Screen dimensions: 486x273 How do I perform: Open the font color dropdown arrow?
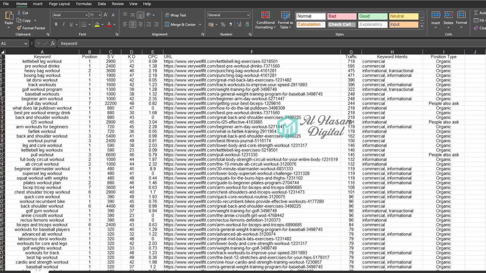(x=114, y=24)
